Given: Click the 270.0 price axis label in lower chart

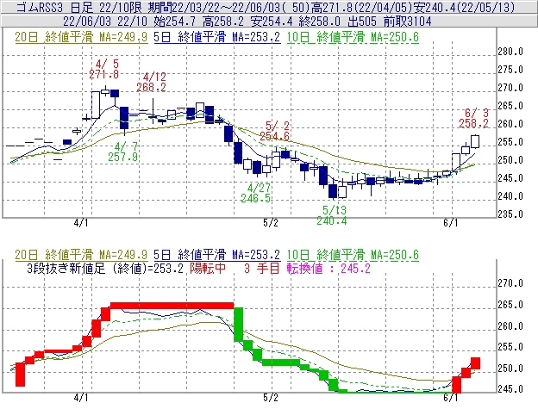Looking at the screenshot, I should click(x=510, y=283).
